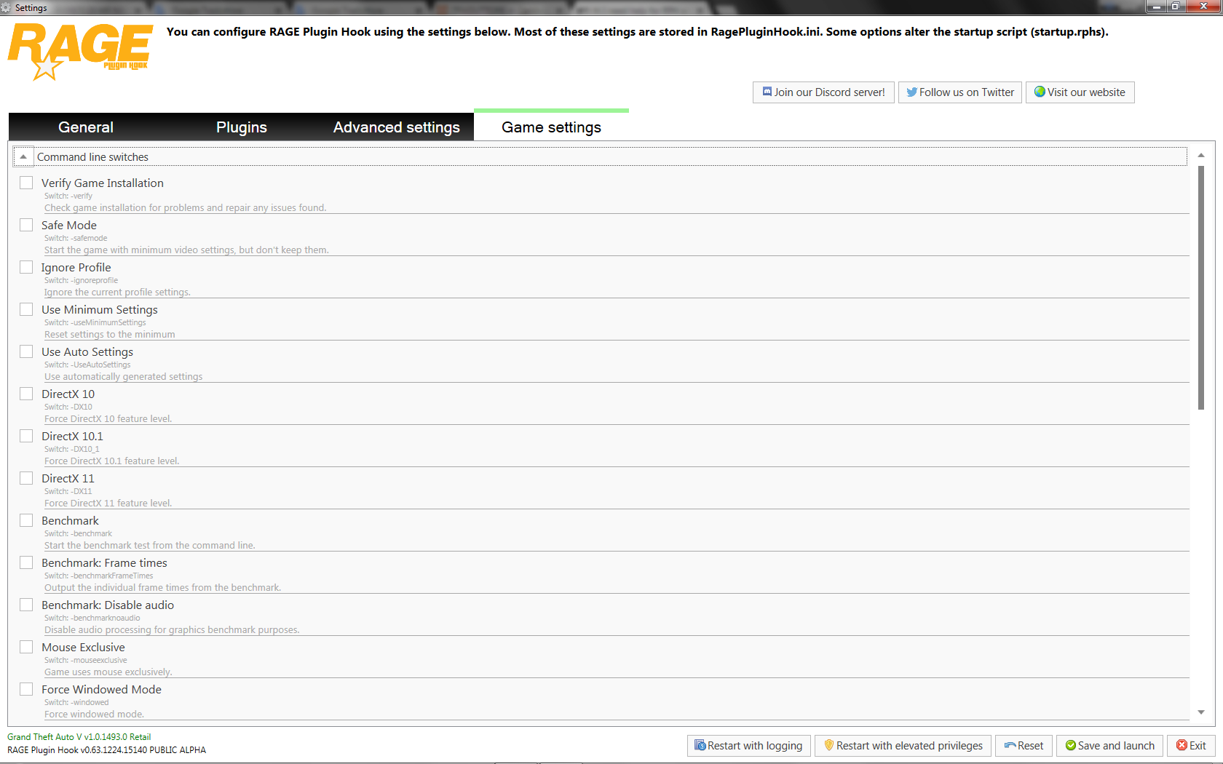Click the Twitter bird icon
This screenshot has width=1223, height=764.
point(911,92)
